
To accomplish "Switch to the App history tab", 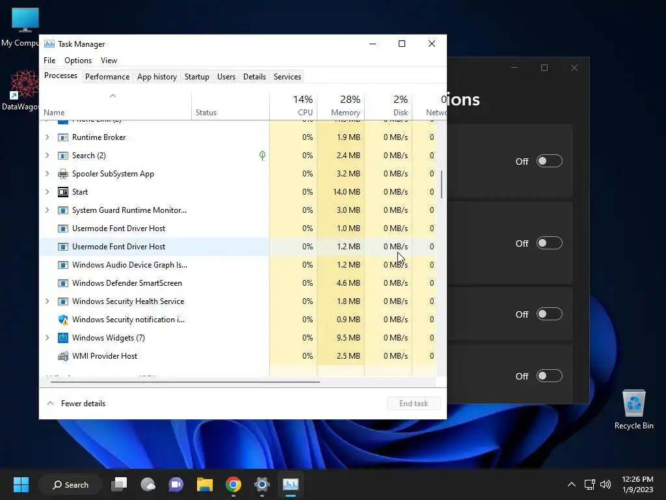I will tap(157, 77).
